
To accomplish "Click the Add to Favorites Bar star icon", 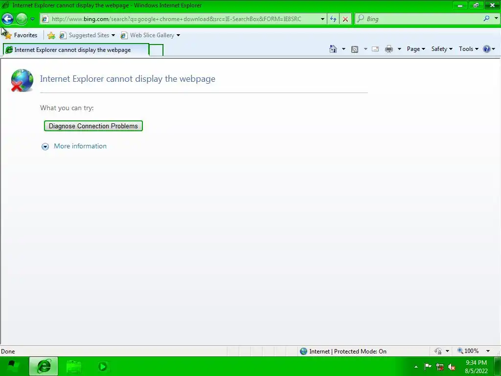I will point(51,35).
